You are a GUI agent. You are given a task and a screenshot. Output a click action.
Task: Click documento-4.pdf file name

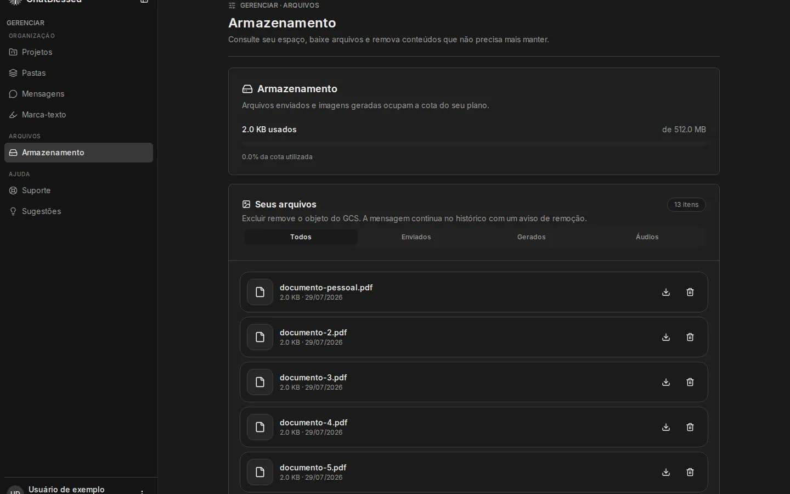point(313,423)
